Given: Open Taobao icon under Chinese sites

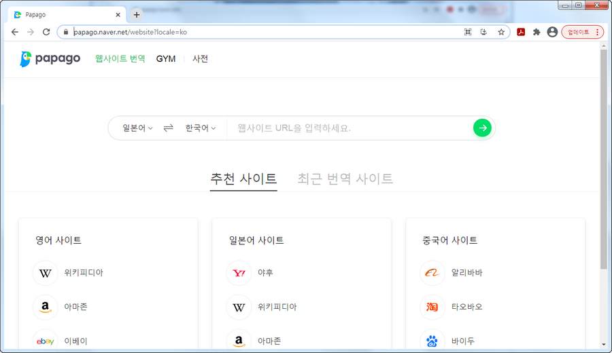Looking at the screenshot, I should (x=432, y=307).
